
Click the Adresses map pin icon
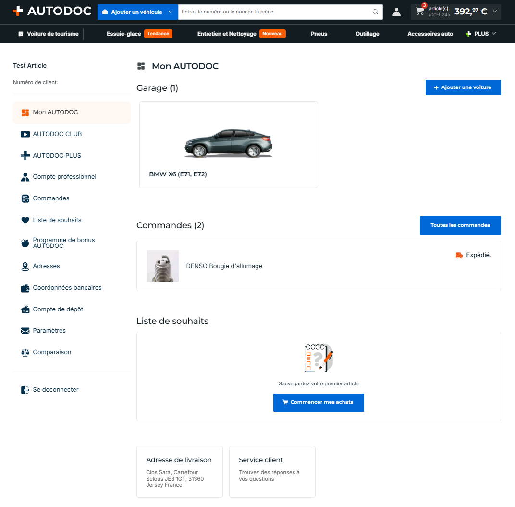click(x=25, y=267)
